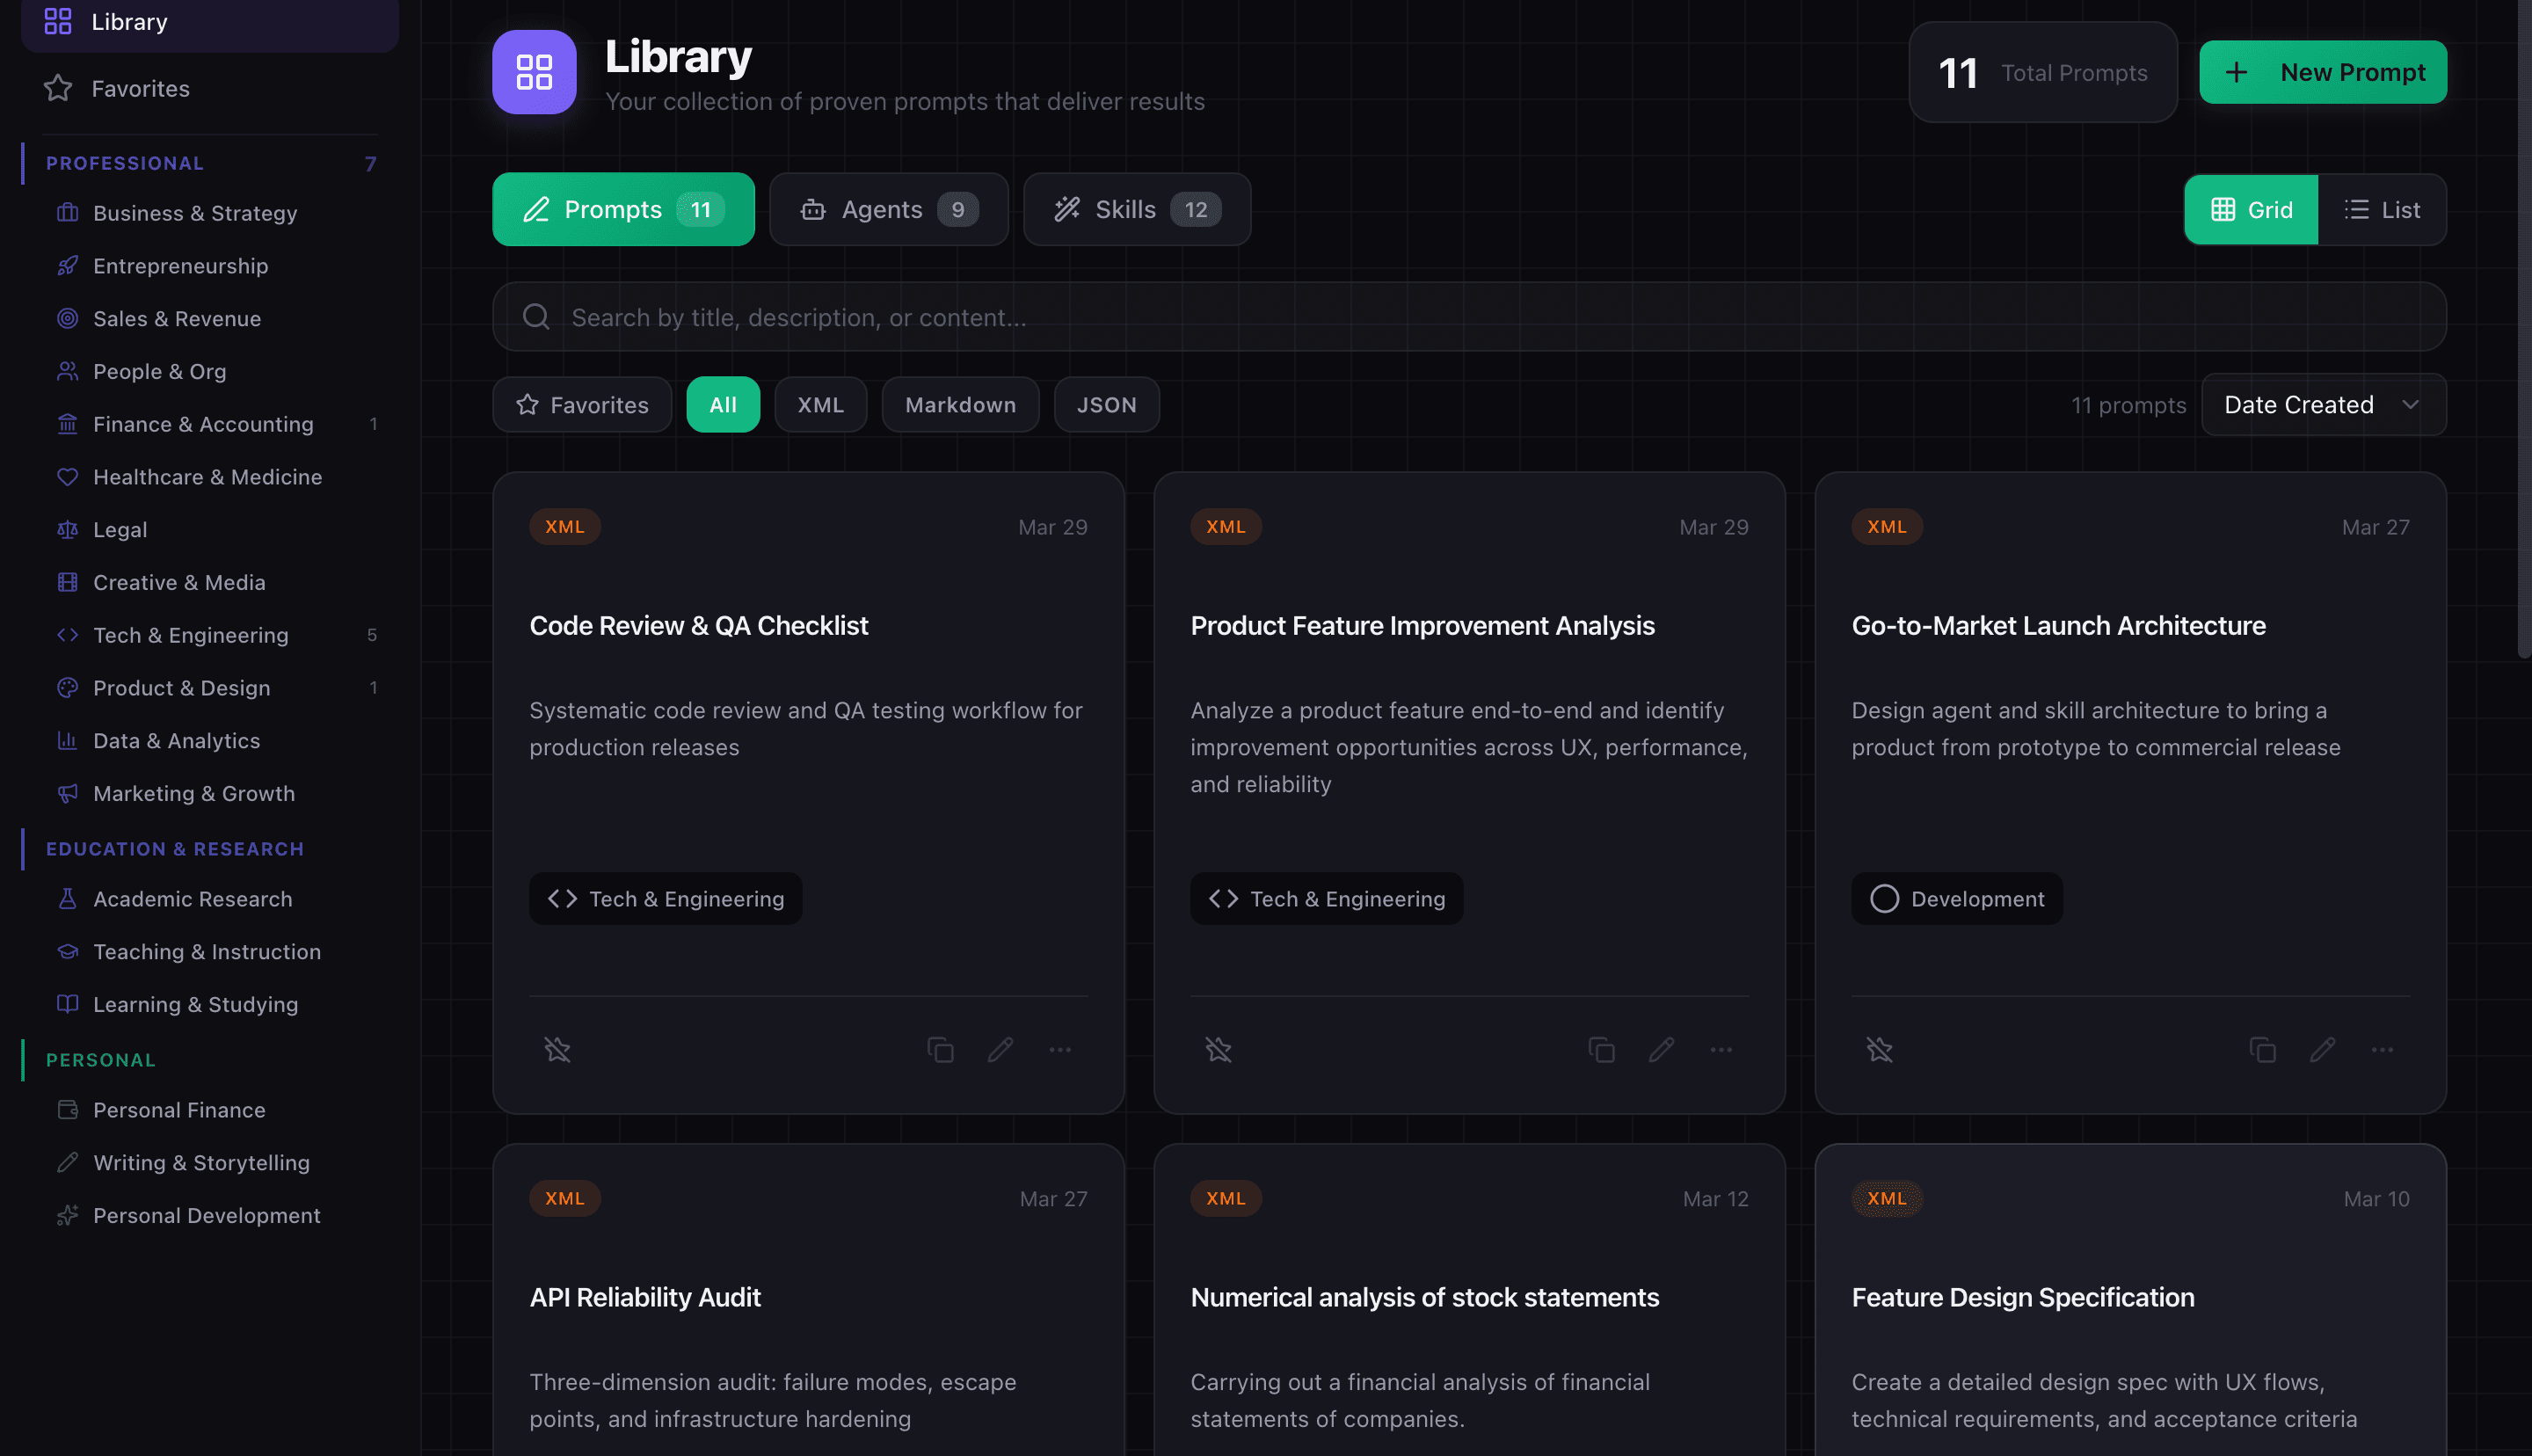Click the Finance & Accounting bank icon

pos(67,424)
